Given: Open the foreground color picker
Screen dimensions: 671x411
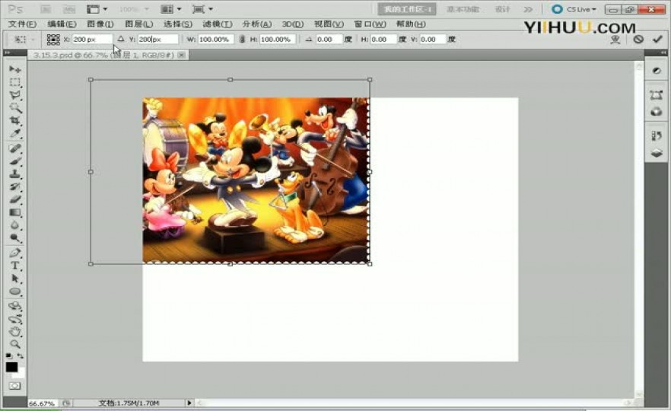Looking at the screenshot, I should click(x=11, y=367).
